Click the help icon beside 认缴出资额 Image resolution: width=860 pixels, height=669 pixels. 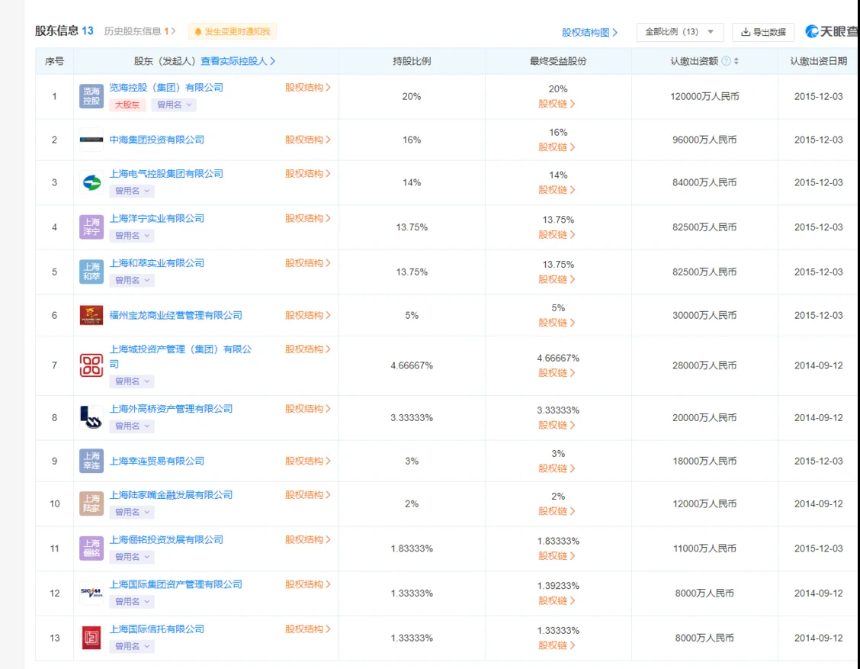click(726, 61)
